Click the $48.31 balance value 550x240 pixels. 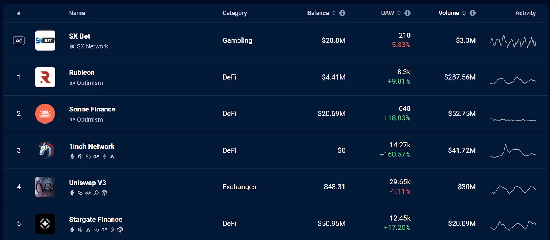tap(335, 187)
